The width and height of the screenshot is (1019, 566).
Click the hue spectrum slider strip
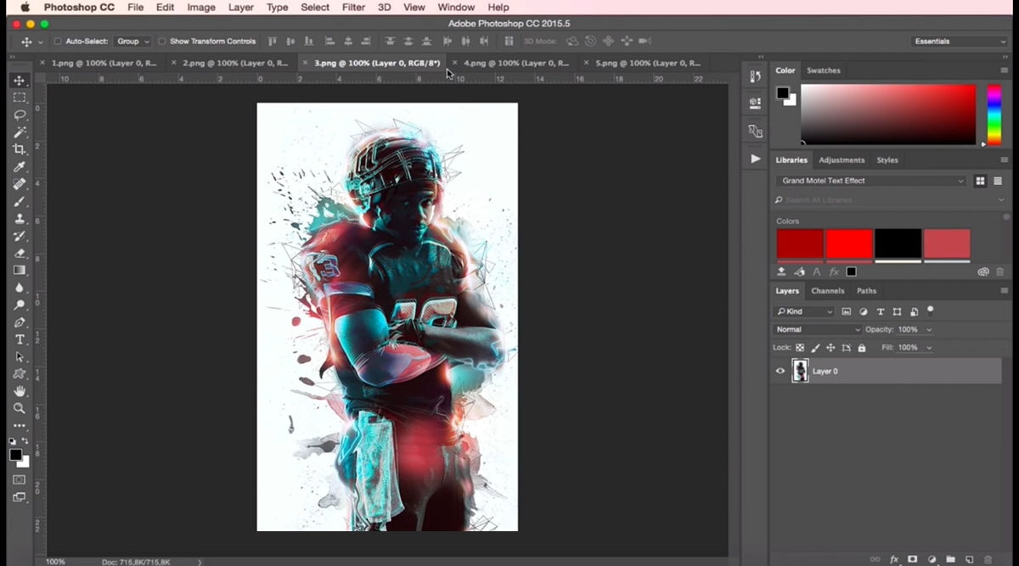[x=994, y=115]
